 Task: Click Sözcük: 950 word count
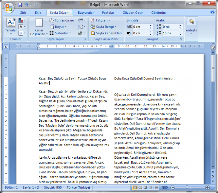pyautogui.click(x=53, y=187)
